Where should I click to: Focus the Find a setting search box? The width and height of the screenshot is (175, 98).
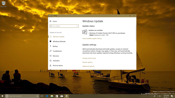pos(64,26)
